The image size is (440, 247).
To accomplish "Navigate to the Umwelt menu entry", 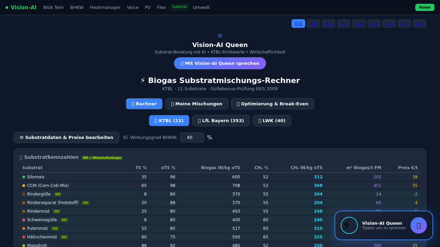I will point(201,7).
